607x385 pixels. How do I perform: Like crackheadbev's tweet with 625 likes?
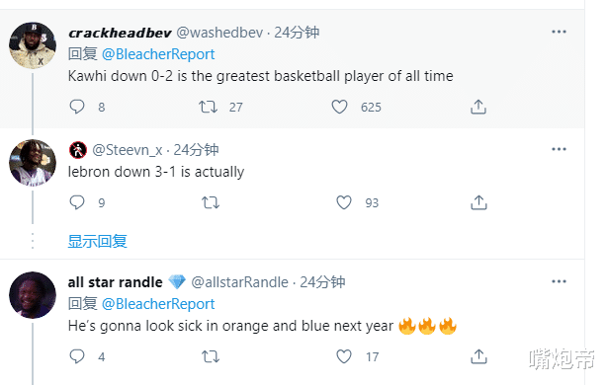click(x=339, y=107)
